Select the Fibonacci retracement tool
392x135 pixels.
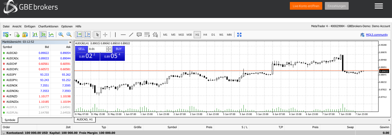pos(147,35)
